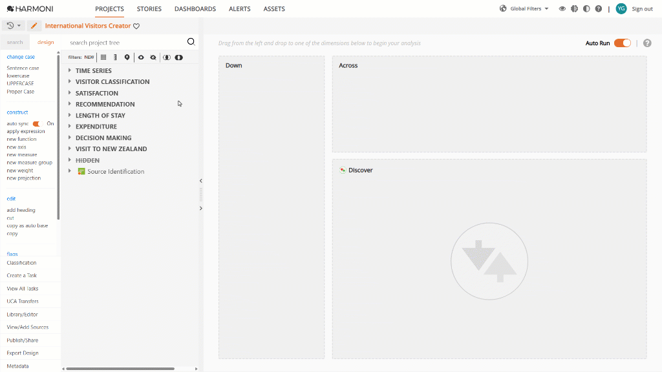Collapse the left panel with the arrow
The width and height of the screenshot is (662, 372).
point(201,181)
